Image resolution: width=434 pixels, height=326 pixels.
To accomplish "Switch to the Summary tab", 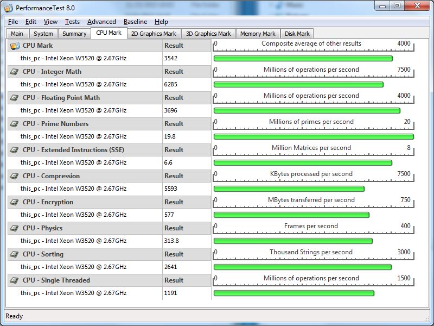I will (74, 34).
